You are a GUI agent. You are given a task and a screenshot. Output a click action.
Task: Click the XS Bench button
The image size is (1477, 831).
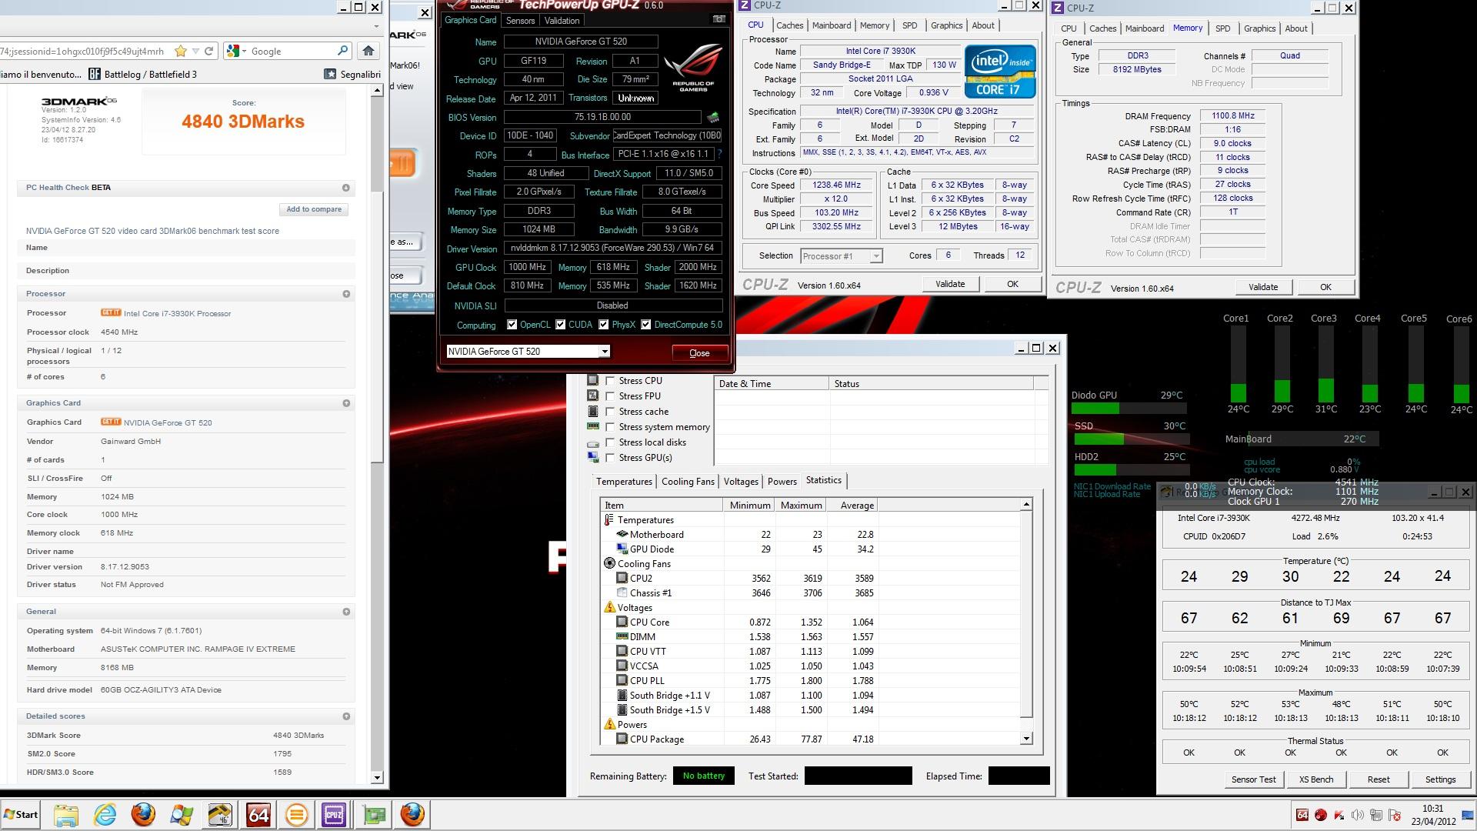1316,779
